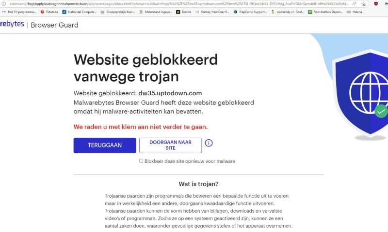Click the Malwarebytes logo in header
Viewport: 388px width, 232px height.
[x=12, y=24]
